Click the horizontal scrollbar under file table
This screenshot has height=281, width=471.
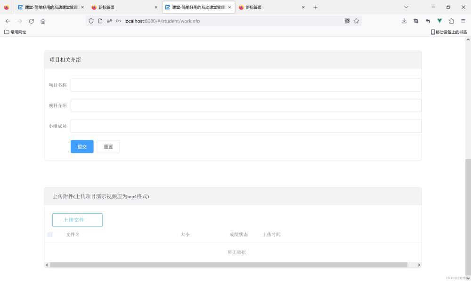[228, 265]
